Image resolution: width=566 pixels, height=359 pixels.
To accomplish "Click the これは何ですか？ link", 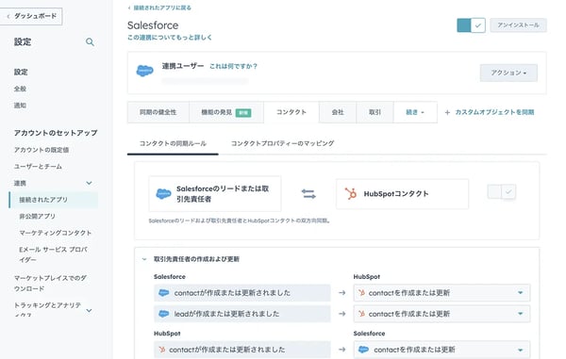I will [x=233, y=66].
